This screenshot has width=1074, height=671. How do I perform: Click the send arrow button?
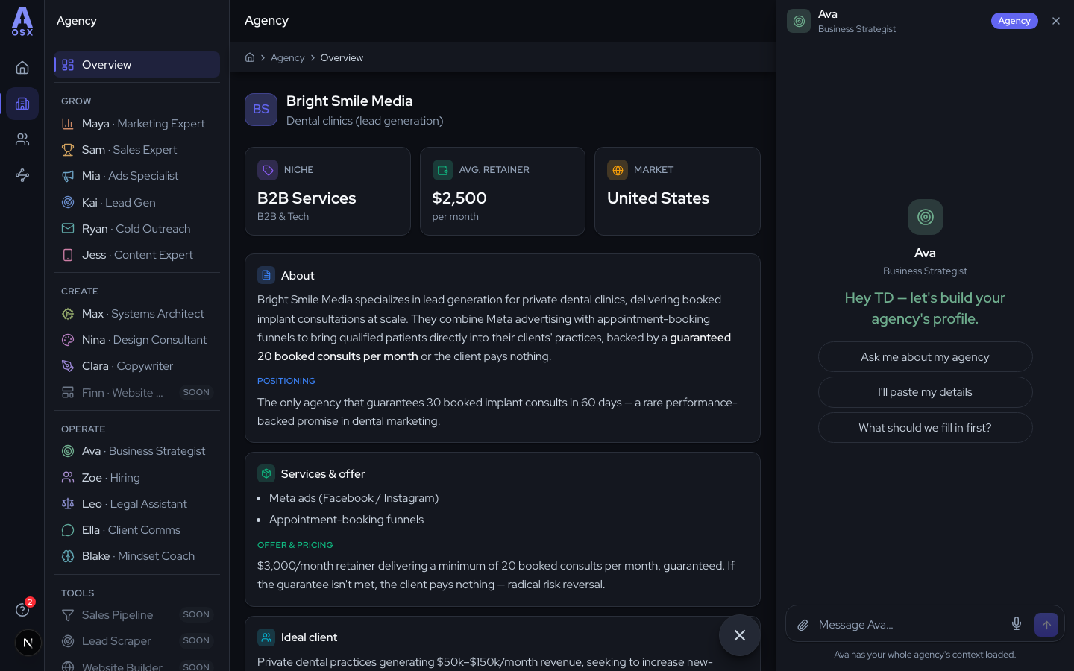click(x=1046, y=625)
